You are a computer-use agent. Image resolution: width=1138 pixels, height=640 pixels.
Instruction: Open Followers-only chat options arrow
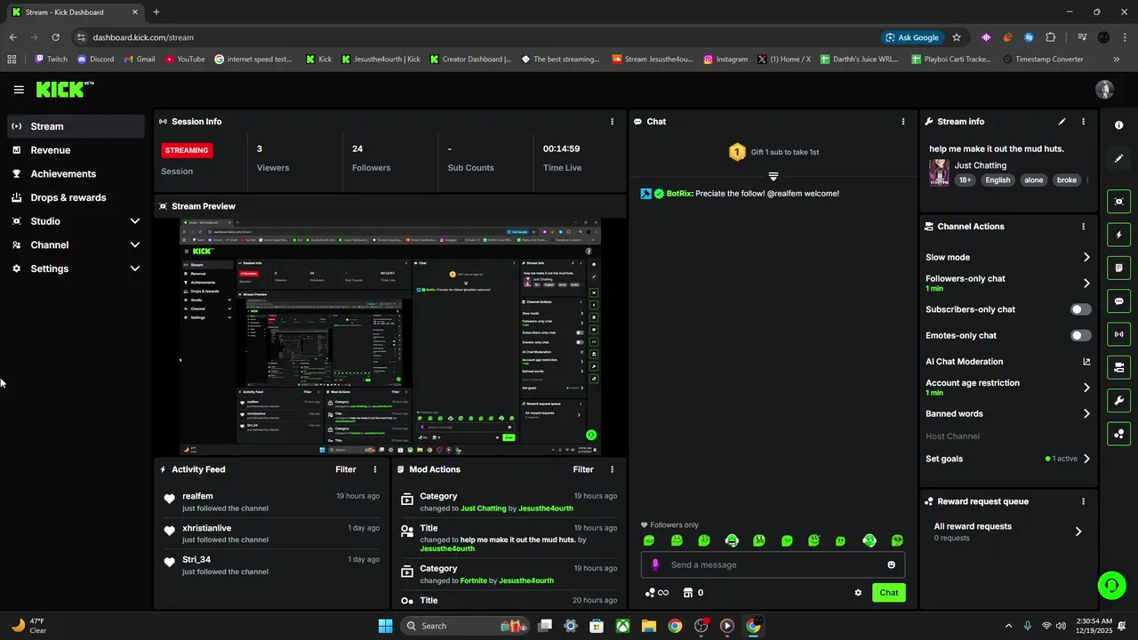1086,283
